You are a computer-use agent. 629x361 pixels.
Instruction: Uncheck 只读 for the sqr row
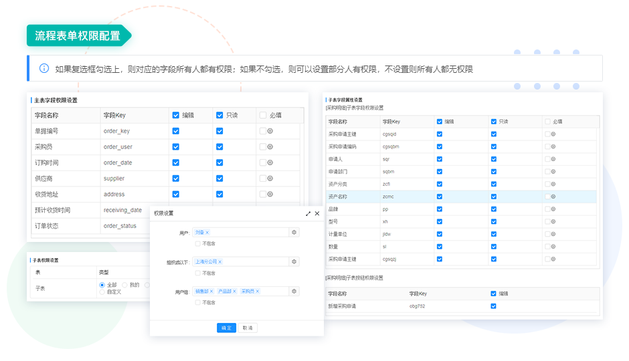pyautogui.click(x=494, y=159)
